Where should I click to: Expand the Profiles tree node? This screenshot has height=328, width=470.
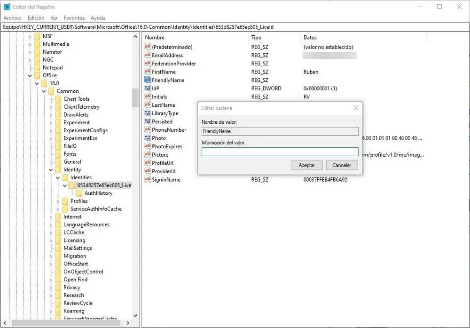point(58,201)
